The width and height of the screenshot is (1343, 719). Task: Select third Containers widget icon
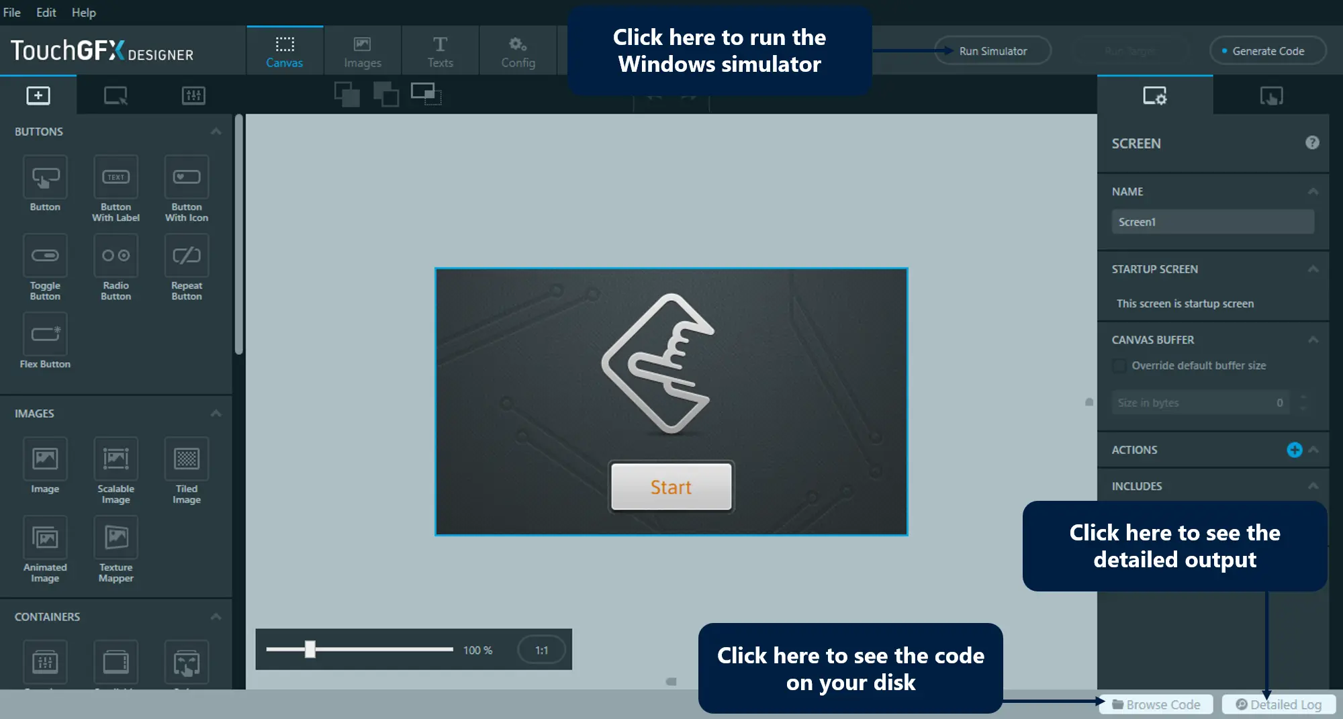(187, 662)
